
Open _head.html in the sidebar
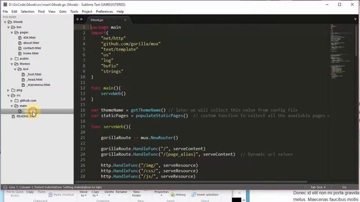[x=34, y=80]
